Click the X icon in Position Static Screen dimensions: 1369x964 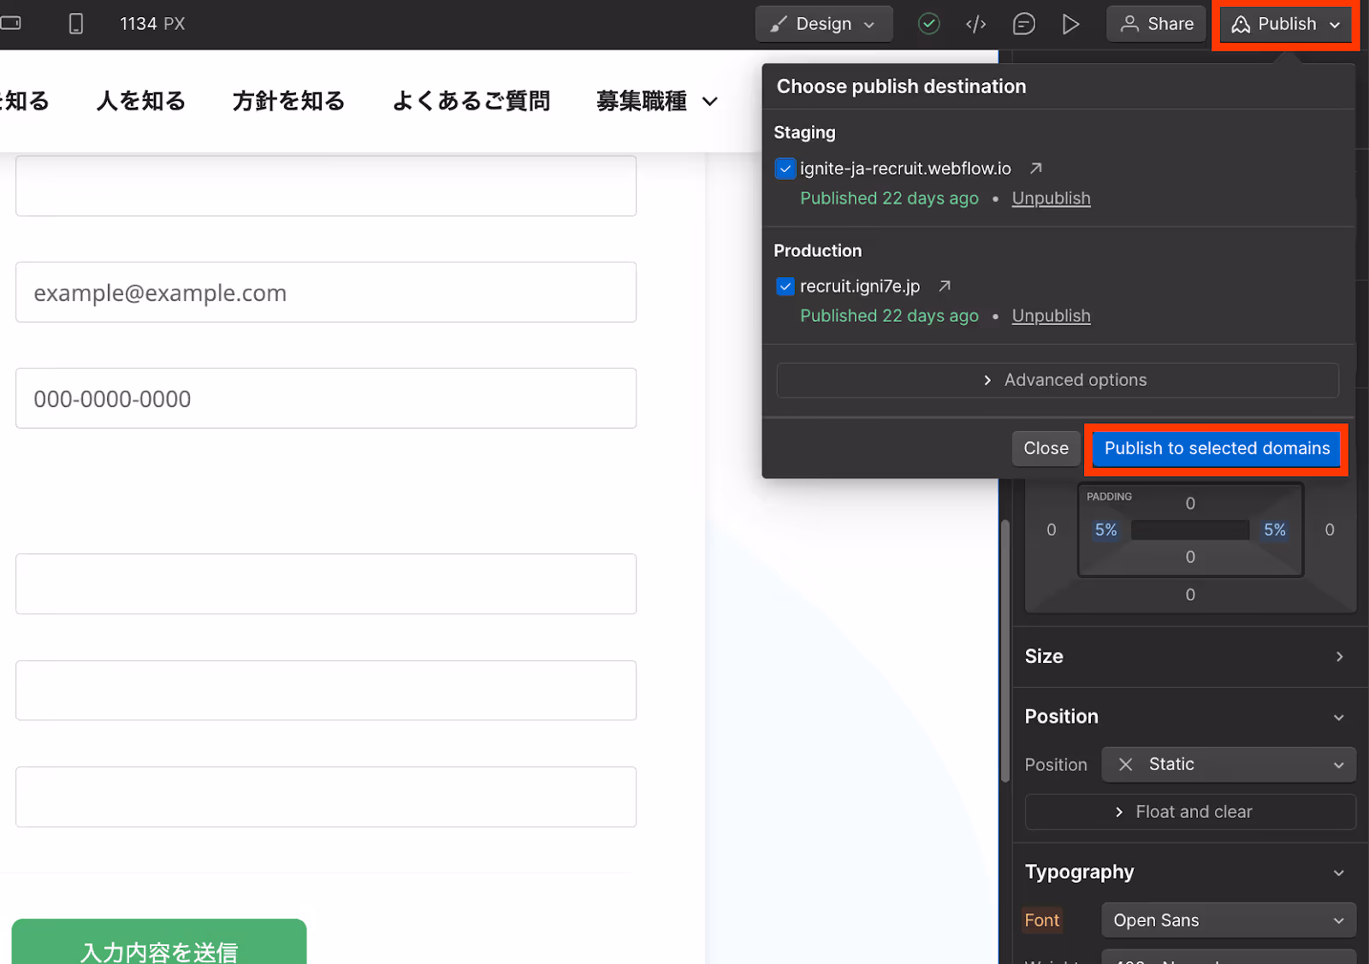click(x=1126, y=765)
